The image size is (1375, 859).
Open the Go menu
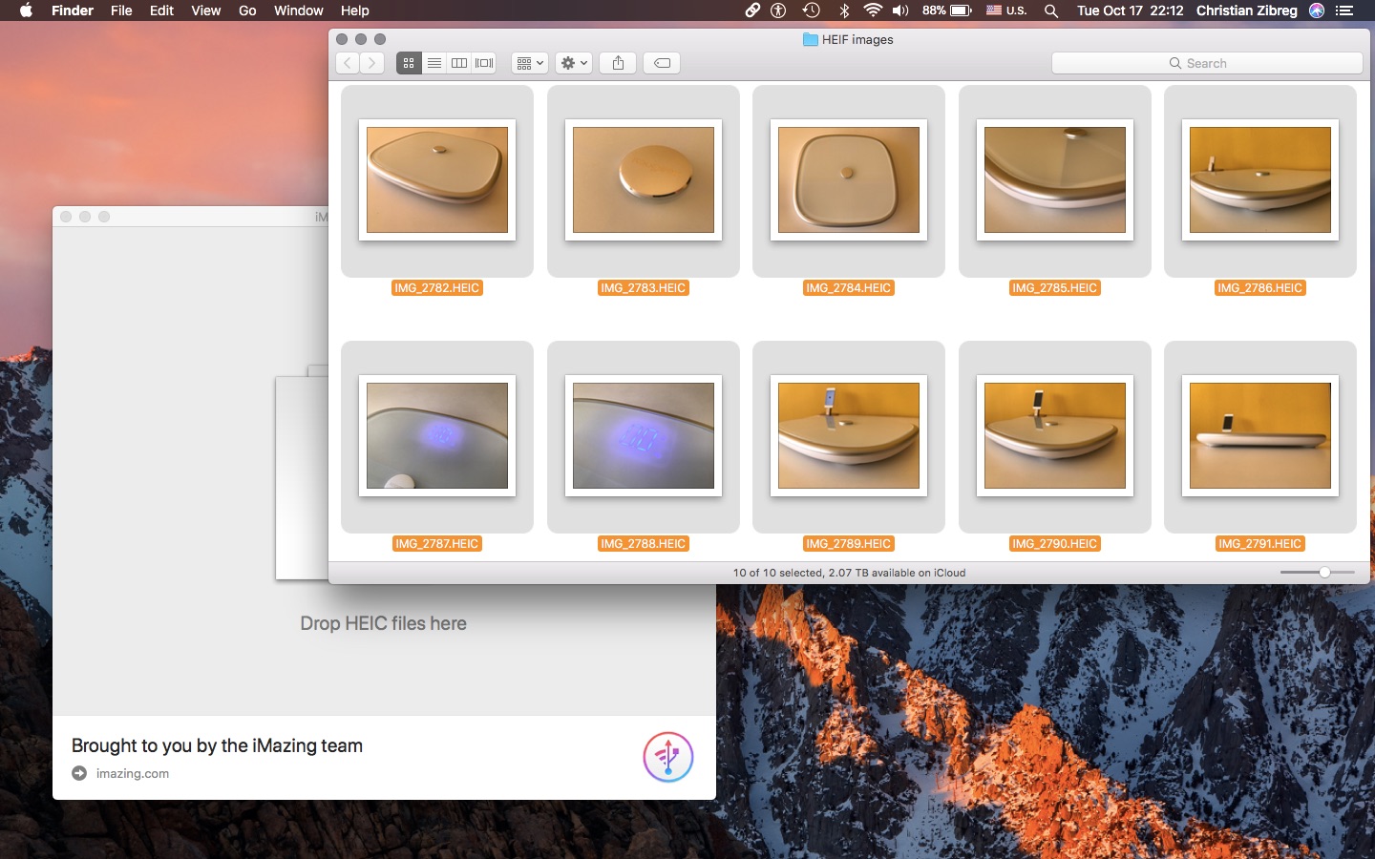pos(247,10)
